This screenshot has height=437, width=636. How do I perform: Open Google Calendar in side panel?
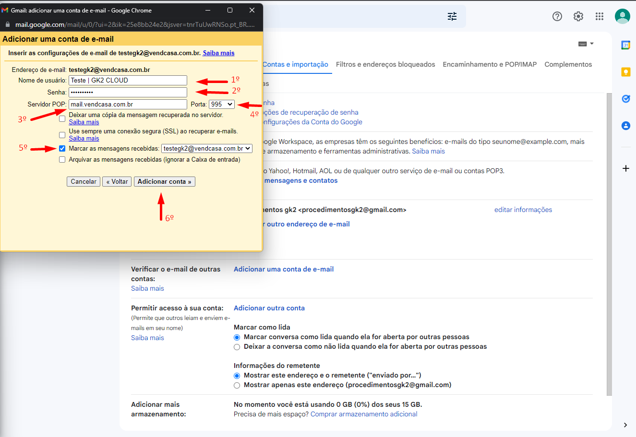point(625,45)
